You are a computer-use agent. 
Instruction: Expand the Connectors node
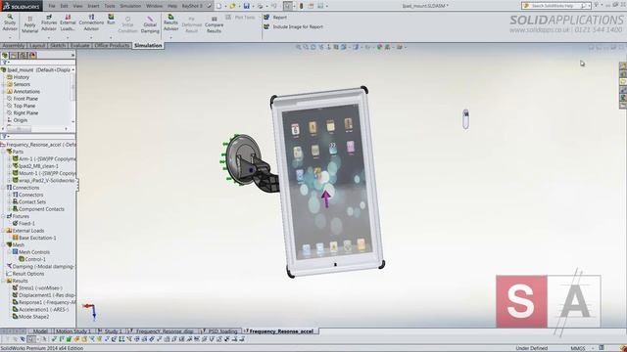point(10,195)
